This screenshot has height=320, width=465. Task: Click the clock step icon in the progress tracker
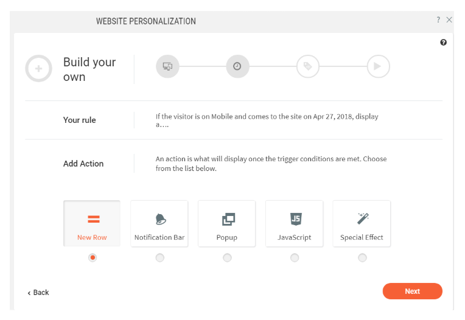[237, 66]
